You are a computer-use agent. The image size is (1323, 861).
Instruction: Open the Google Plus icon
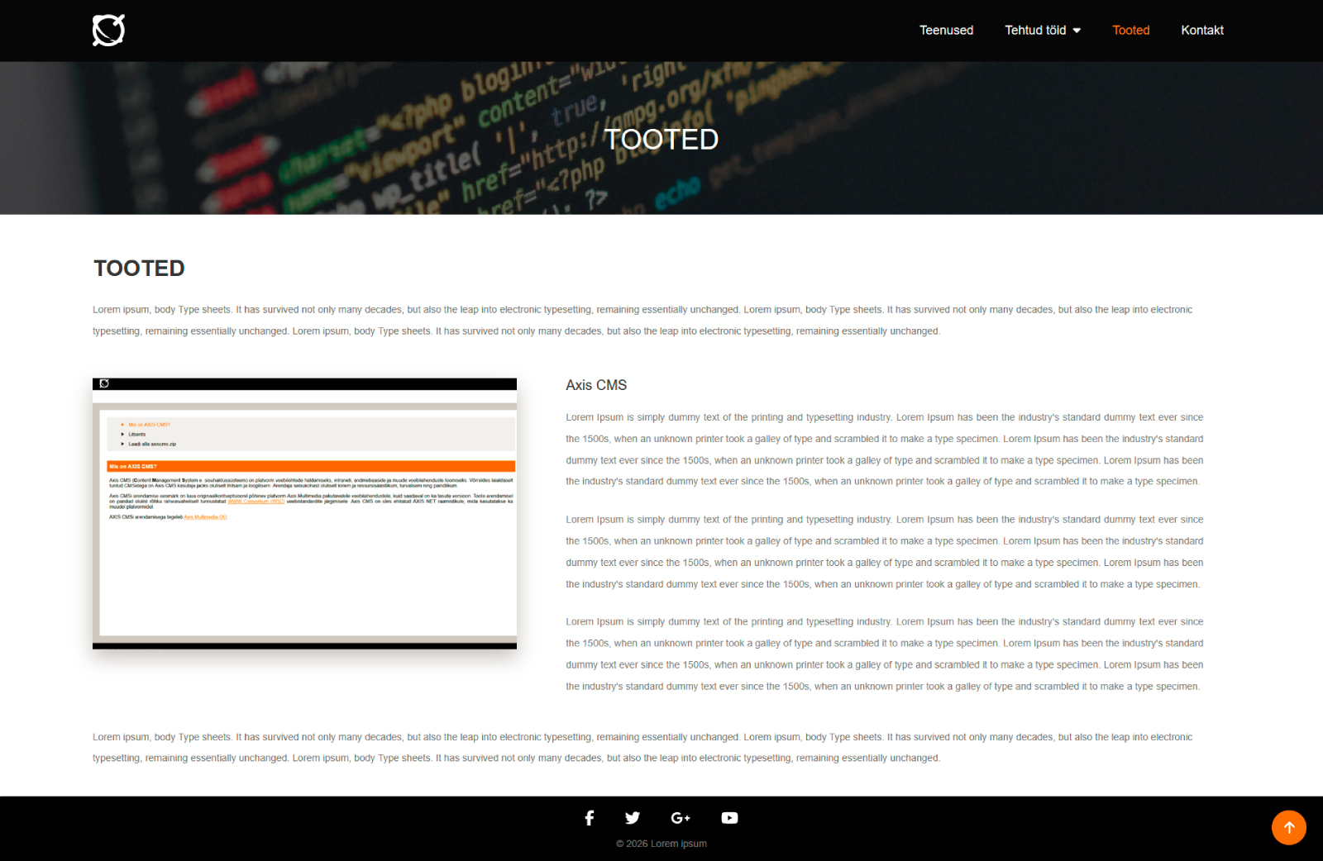681,818
